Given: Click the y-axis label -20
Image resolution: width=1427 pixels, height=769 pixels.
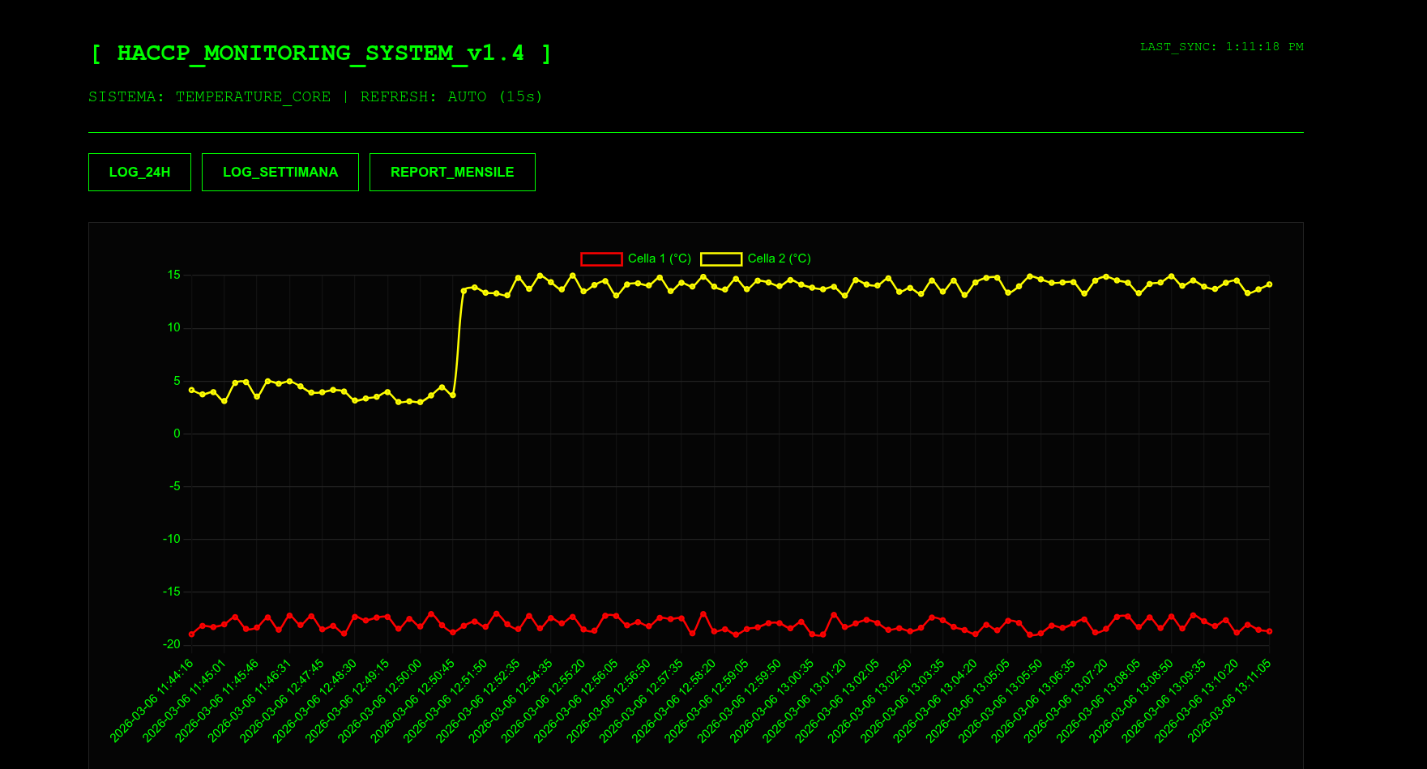Looking at the screenshot, I should pyautogui.click(x=172, y=644).
